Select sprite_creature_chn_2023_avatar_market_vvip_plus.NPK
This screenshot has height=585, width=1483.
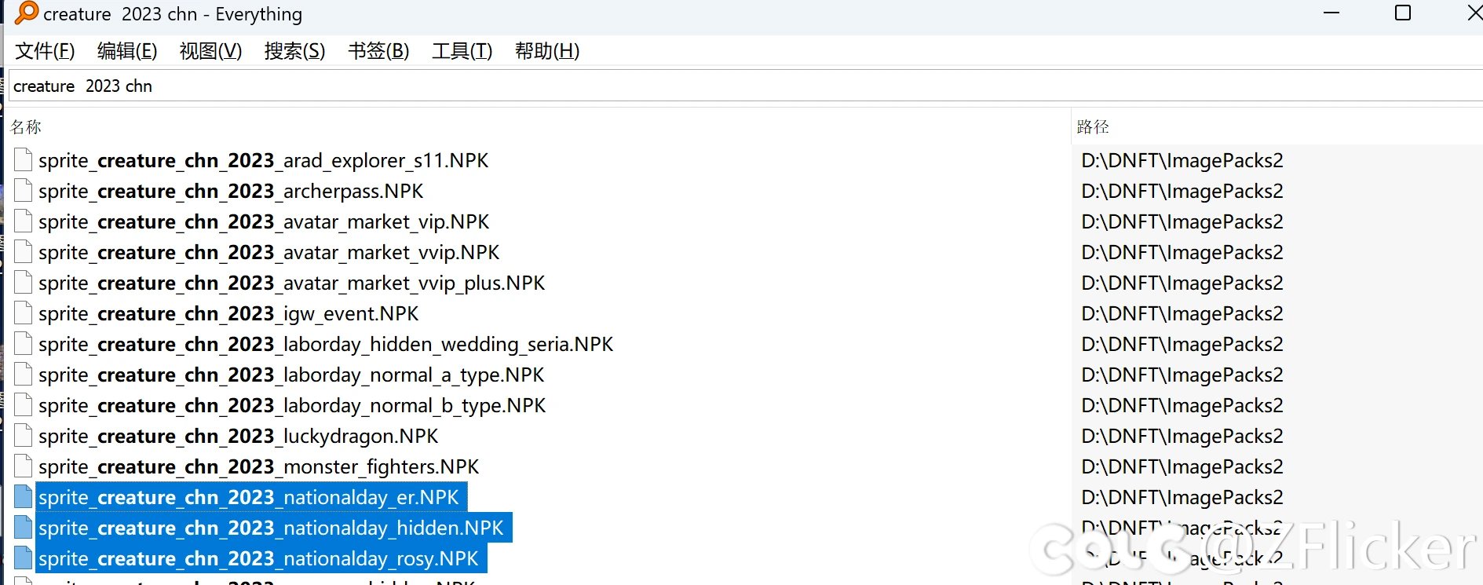pyautogui.click(x=291, y=283)
